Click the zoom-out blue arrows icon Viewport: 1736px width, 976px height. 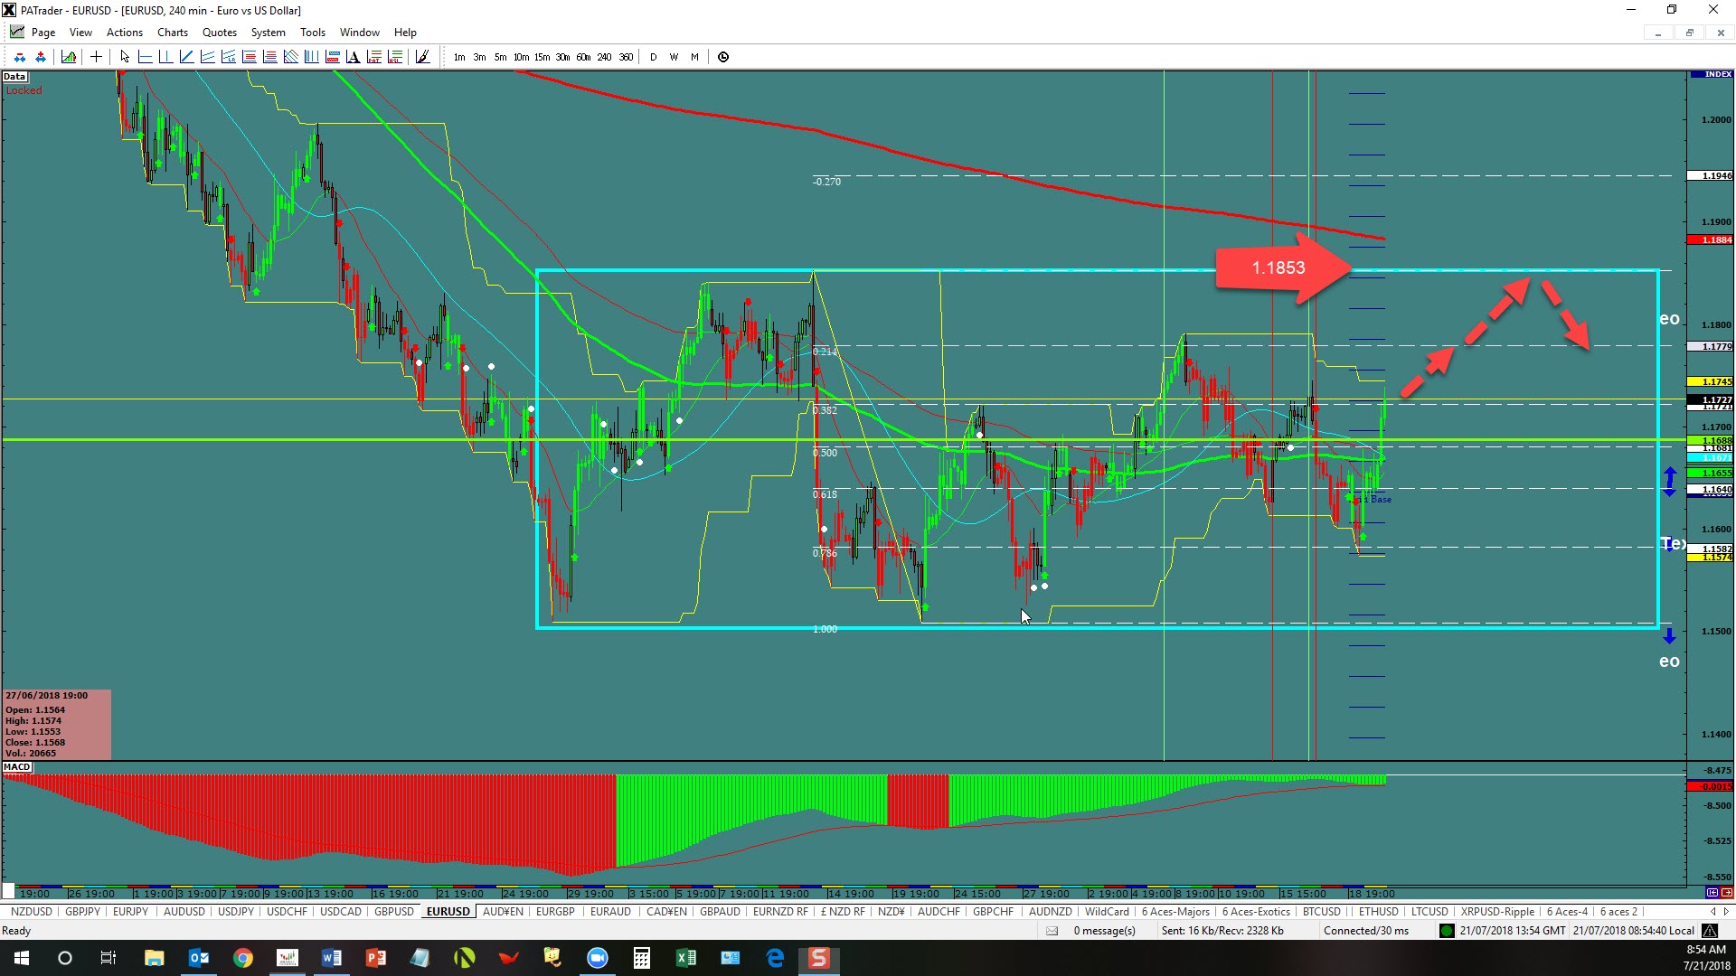tap(19, 57)
